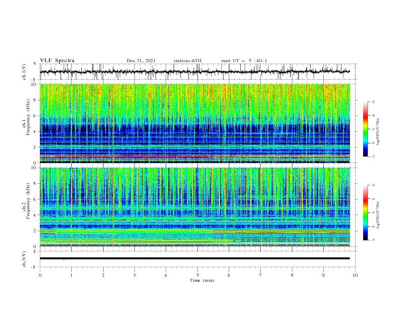The height and width of the screenshot is (309, 400).
Task: Click time axis tick label "3"
Action: point(134,275)
